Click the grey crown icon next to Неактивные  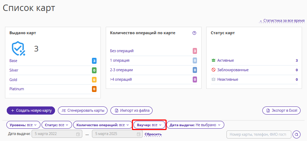pyautogui.click(x=213, y=79)
